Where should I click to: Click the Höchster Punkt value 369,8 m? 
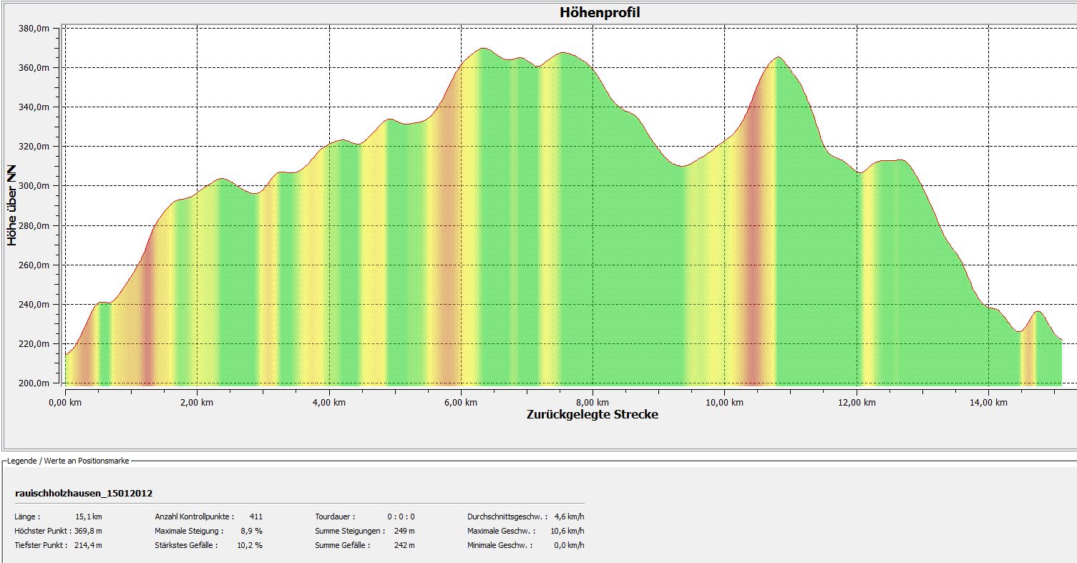click(88, 531)
